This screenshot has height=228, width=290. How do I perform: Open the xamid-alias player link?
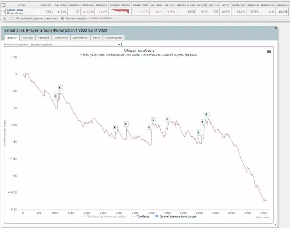[x=15, y=10]
